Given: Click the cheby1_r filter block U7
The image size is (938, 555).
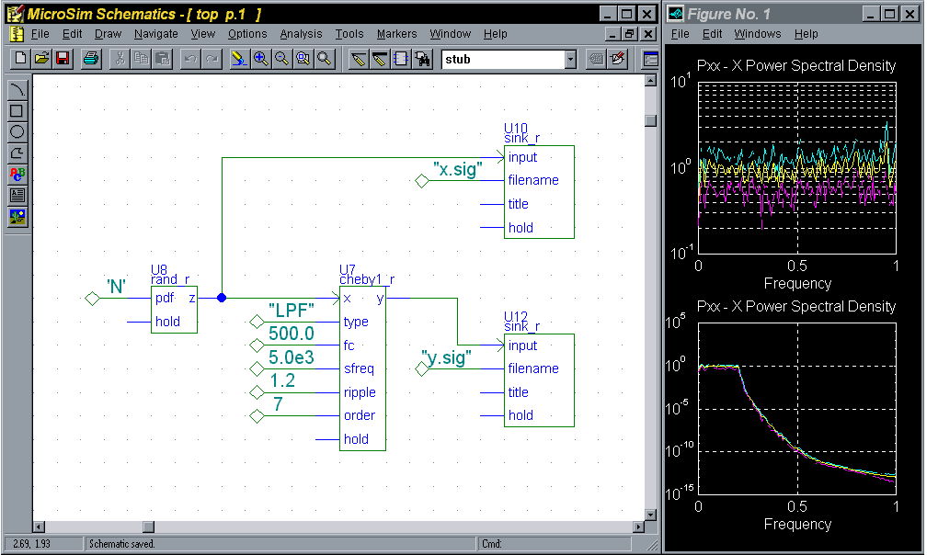Looking at the screenshot, I should 362,368.
